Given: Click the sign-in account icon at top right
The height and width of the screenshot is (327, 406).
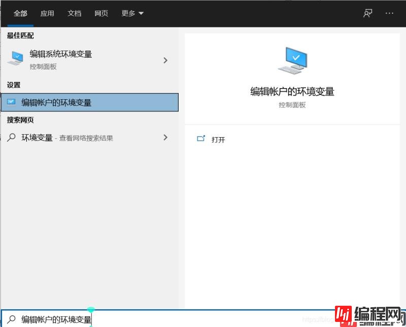Looking at the screenshot, I should coord(367,13).
